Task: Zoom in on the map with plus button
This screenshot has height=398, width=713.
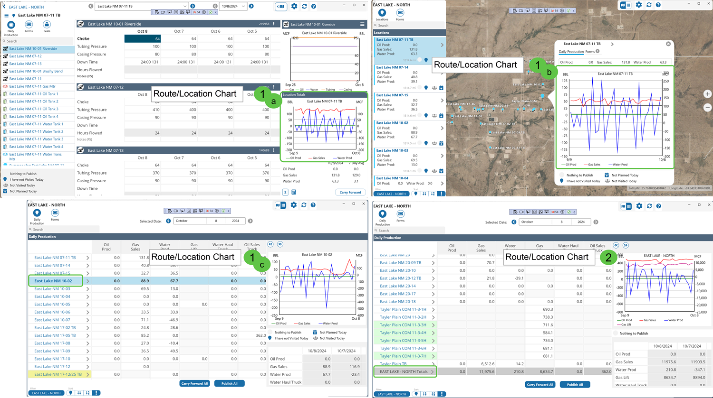Action: [x=707, y=94]
